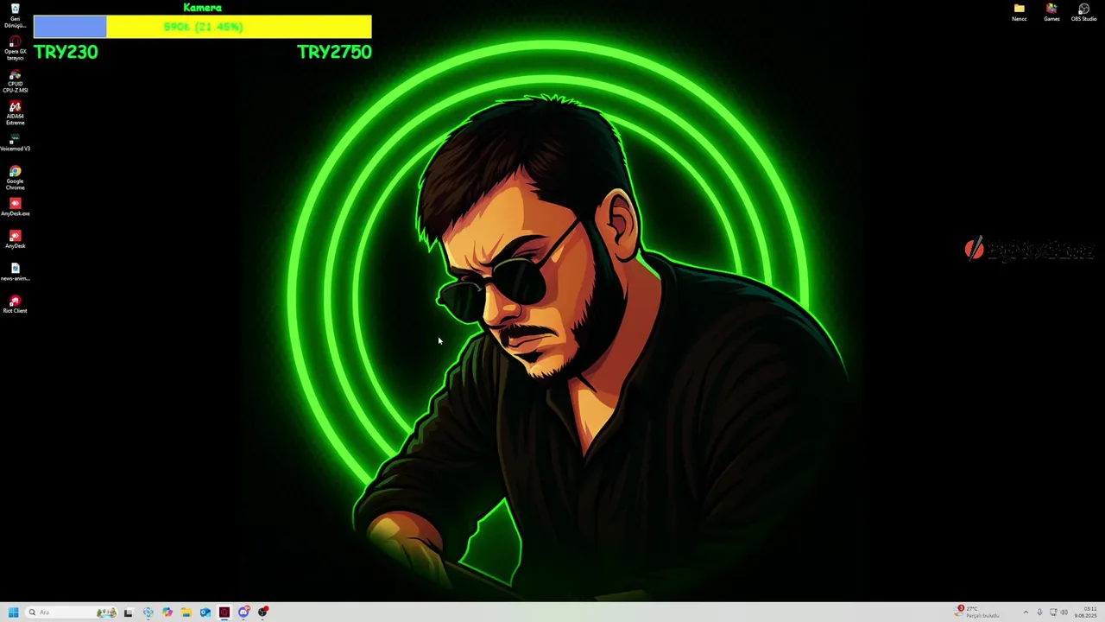Click the Ara search box in the taskbar

[72, 612]
